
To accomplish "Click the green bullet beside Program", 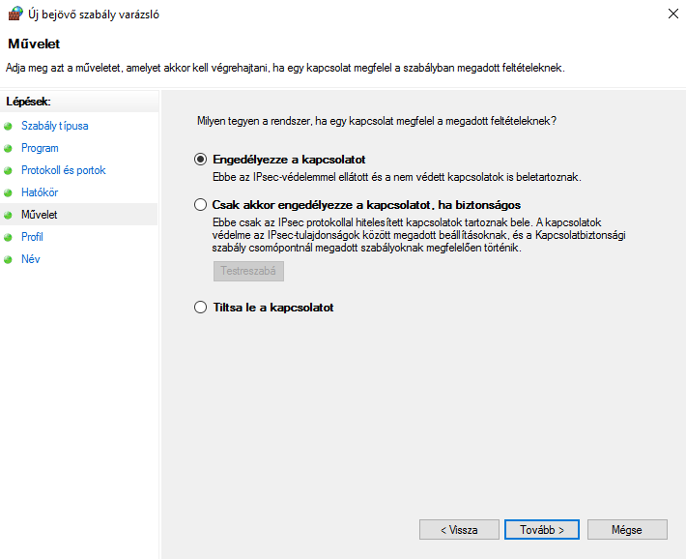I will pos(9,149).
